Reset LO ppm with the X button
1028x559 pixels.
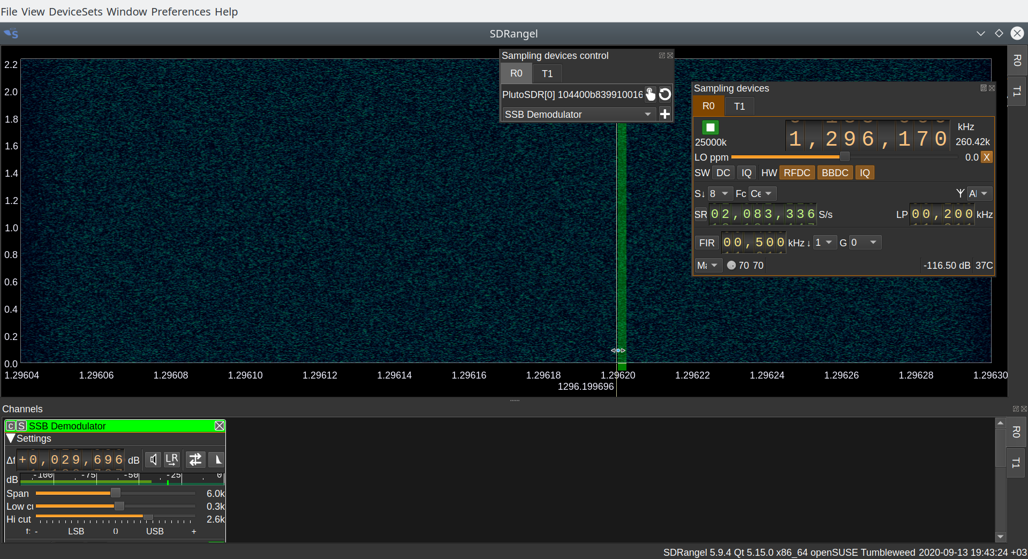(986, 157)
